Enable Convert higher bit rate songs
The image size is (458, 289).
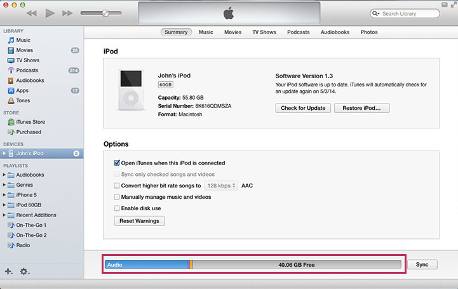pos(117,185)
